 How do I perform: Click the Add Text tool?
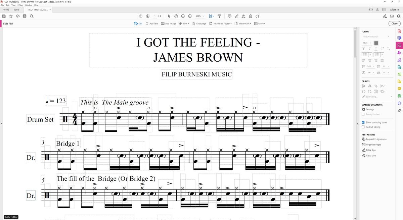[x=151, y=23]
